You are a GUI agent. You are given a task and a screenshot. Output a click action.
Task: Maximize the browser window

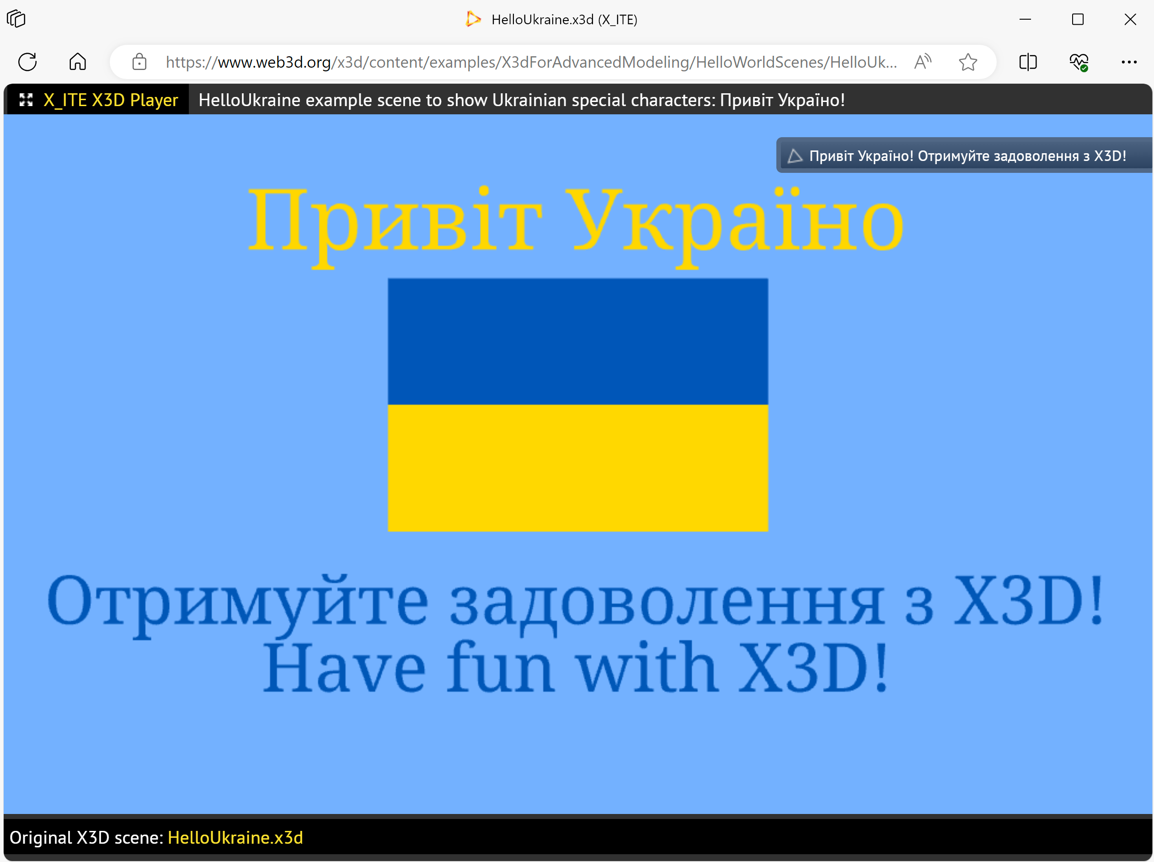(1077, 19)
